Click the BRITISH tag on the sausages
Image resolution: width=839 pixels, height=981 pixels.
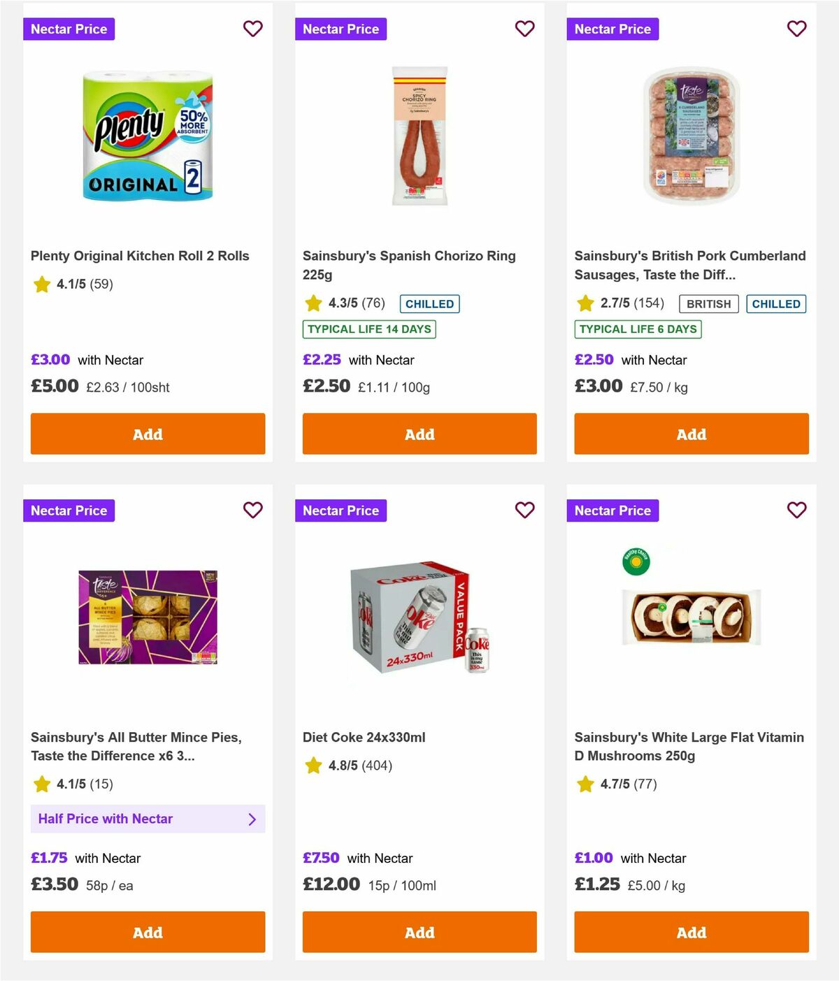click(708, 303)
